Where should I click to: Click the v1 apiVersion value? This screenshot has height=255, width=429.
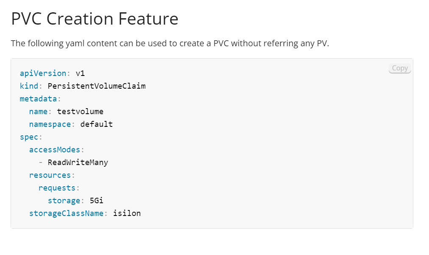pos(80,73)
